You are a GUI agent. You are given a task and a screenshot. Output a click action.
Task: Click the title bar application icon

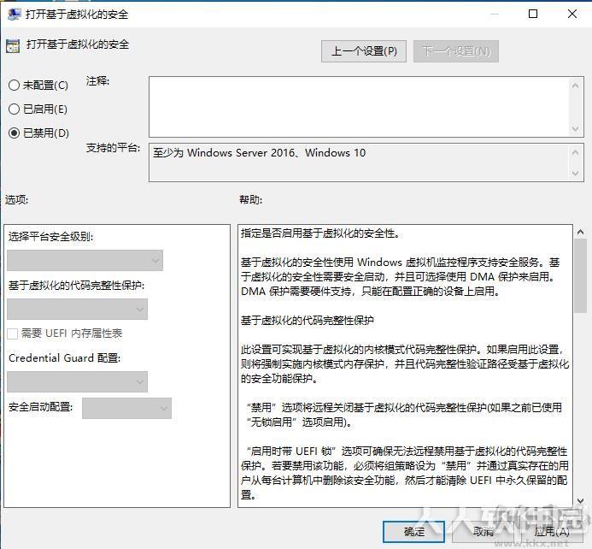tap(14, 15)
